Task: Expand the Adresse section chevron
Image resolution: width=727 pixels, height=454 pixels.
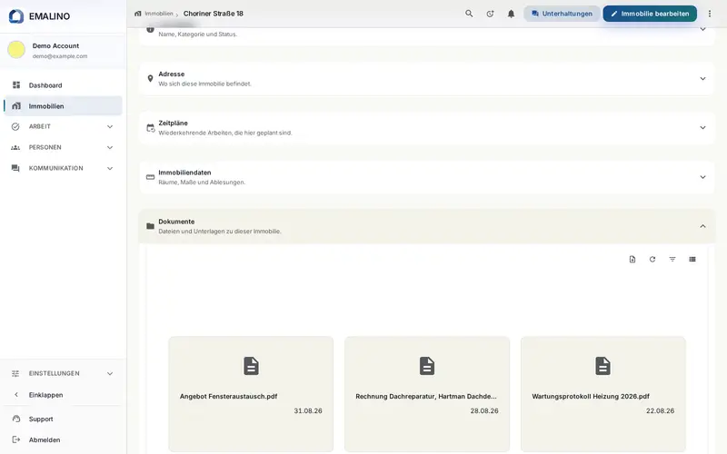Action: (702, 79)
